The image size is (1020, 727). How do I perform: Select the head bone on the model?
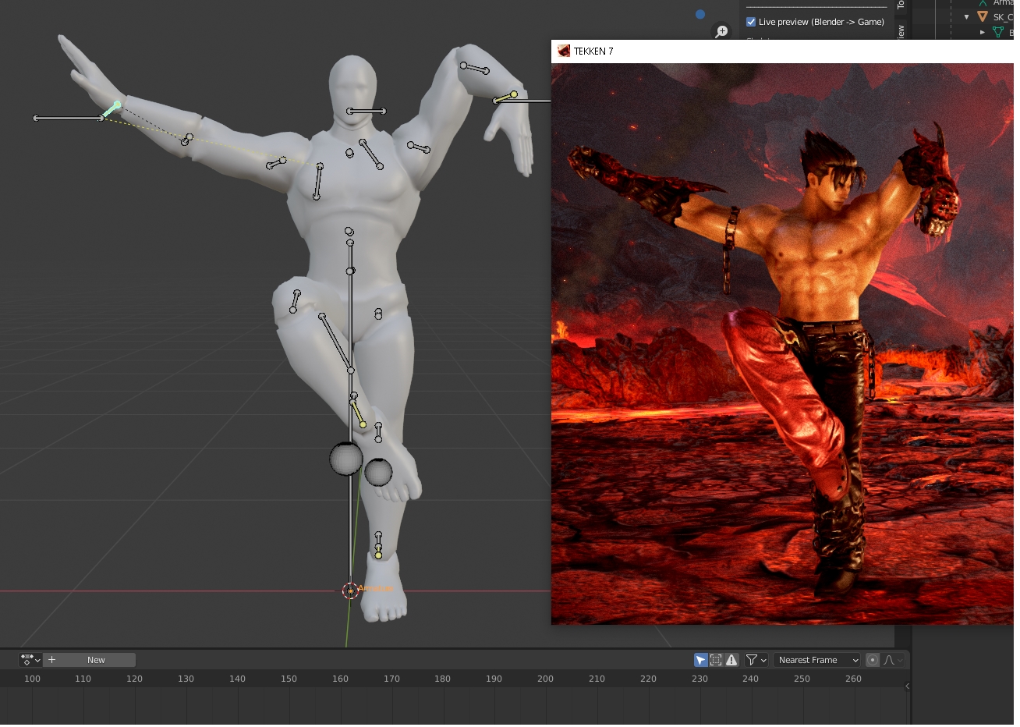tap(367, 112)
